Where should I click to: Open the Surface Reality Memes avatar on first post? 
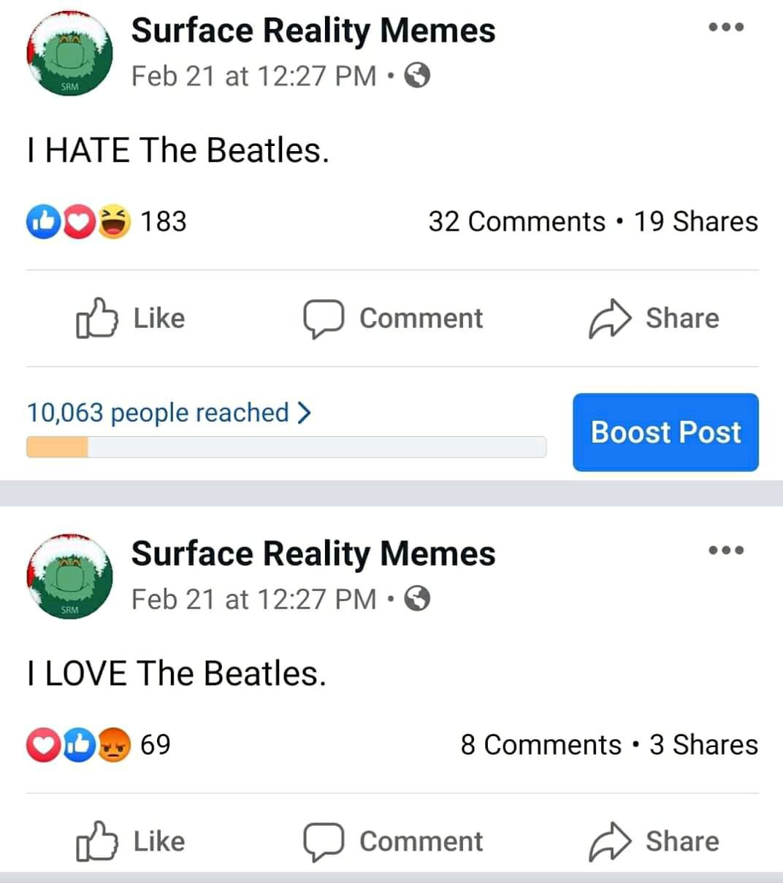(69, 54)
